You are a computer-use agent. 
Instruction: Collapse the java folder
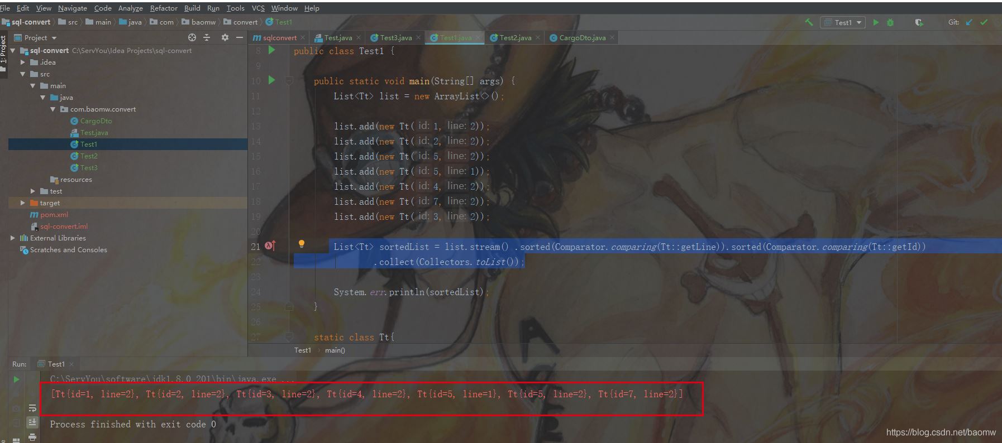point(43,98)
